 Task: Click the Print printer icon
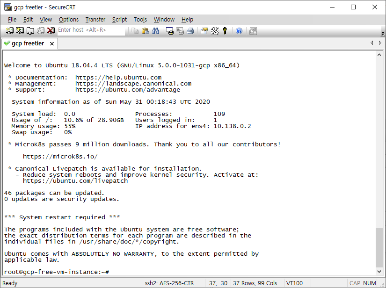(x=190, y=31)
